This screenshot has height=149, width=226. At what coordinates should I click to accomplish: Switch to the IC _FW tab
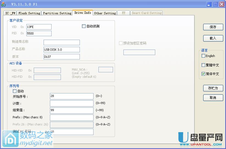coord(10,13)
